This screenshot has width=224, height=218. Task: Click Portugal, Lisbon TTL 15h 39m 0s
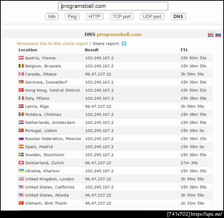(x=192, y=131)
